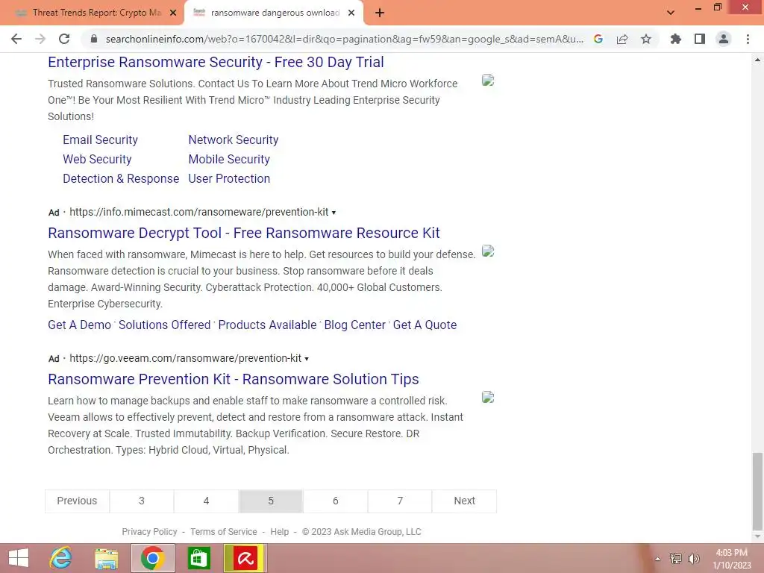Click the page vertical scrollbar thumb
Image resolution: width=764 pixels, height=573 pixels.
tap(757, 491)
